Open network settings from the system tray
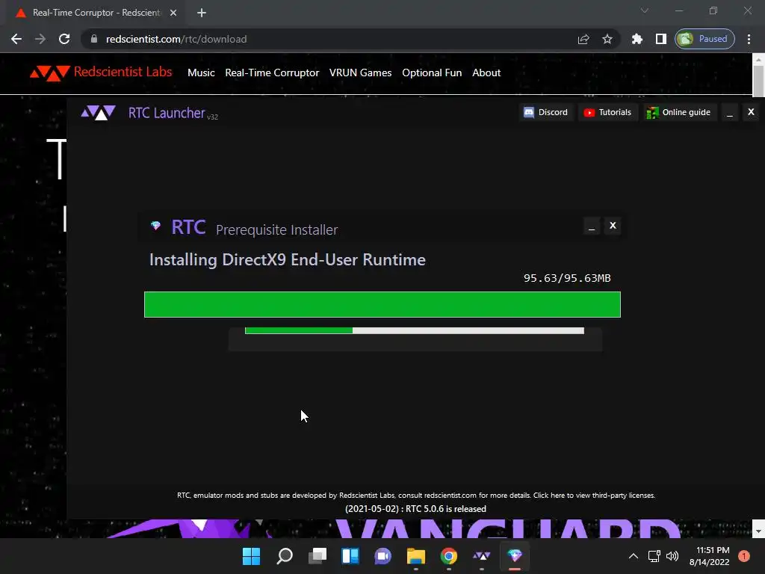The image size is (765, 574). [x=654, y=556]
